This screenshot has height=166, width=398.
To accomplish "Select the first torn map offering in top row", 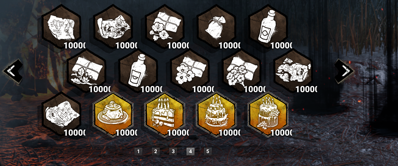I will point(61,27).
